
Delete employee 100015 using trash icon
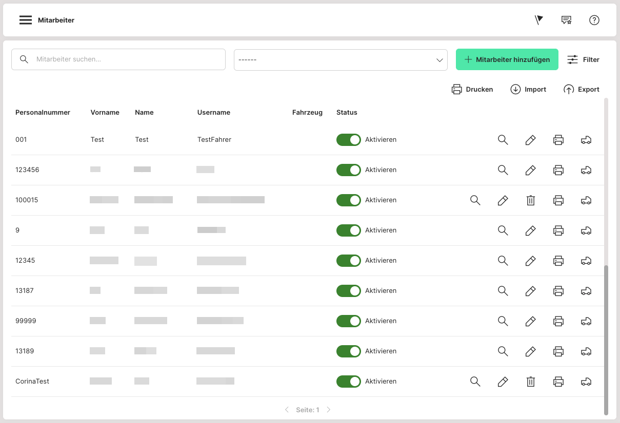(530, 200)
